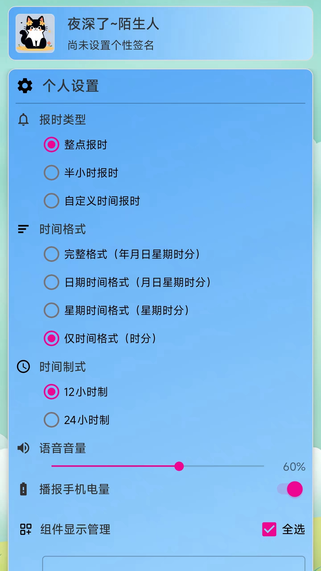Uncheck the 全选 checkbox

[269, 529]
